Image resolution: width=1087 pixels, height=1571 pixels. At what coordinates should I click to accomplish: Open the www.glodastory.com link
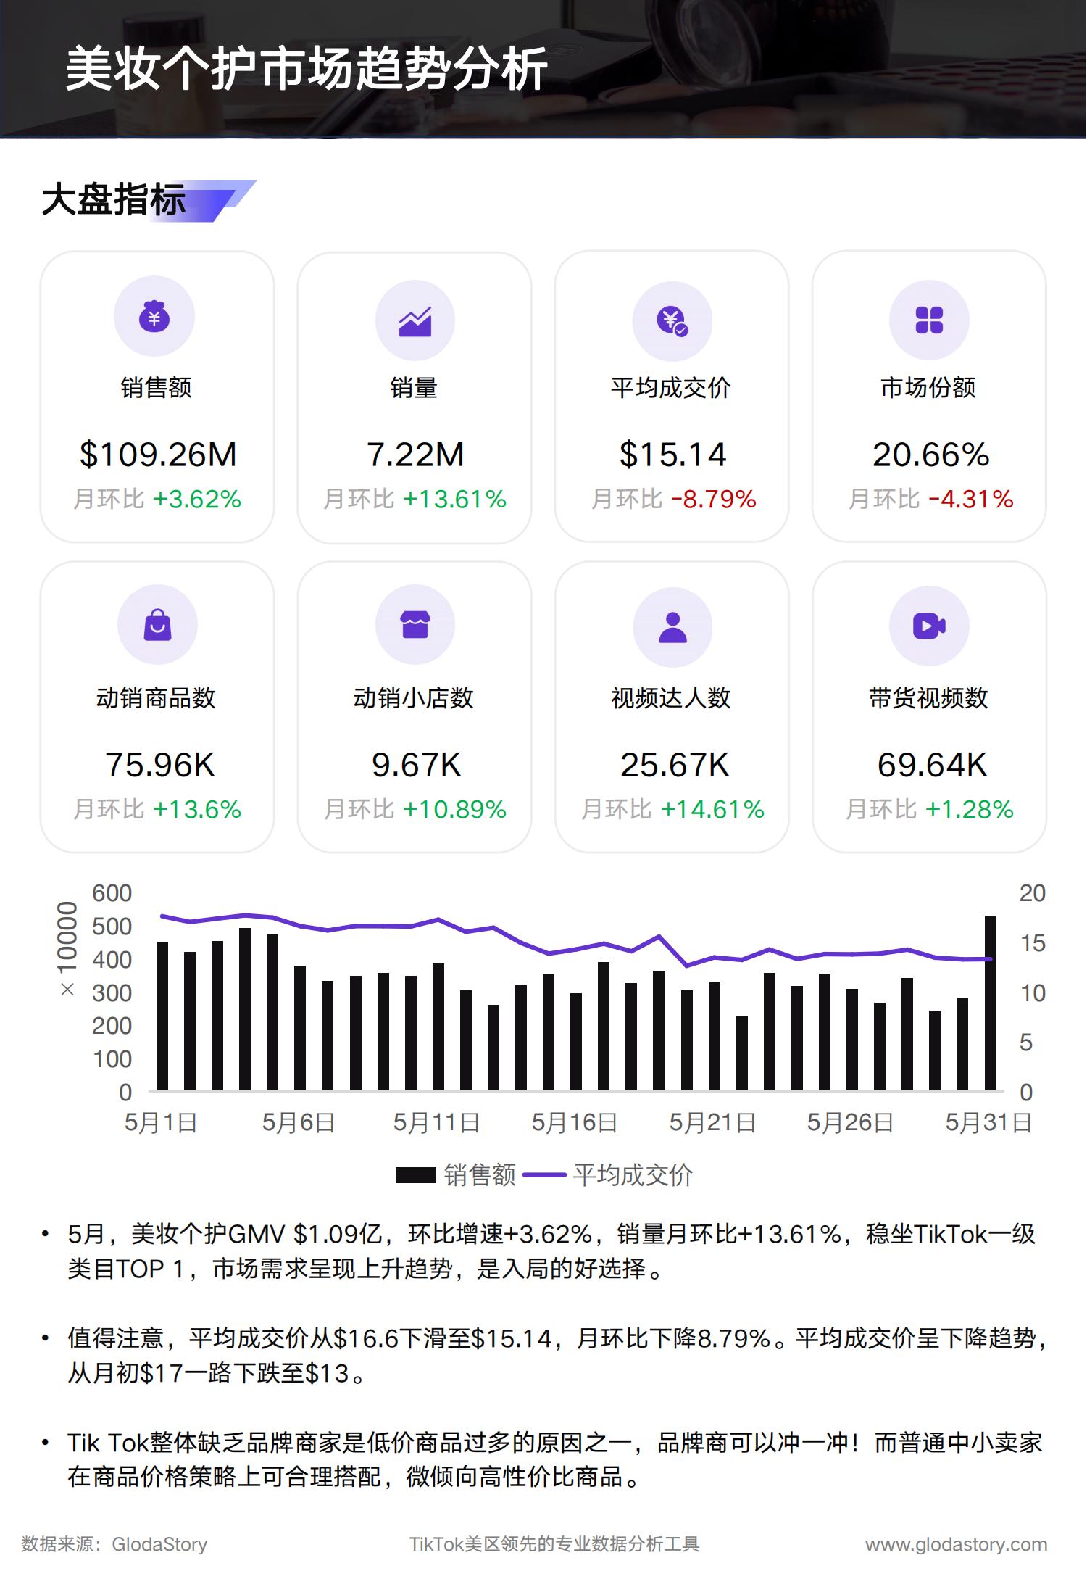click(956, 1544)
